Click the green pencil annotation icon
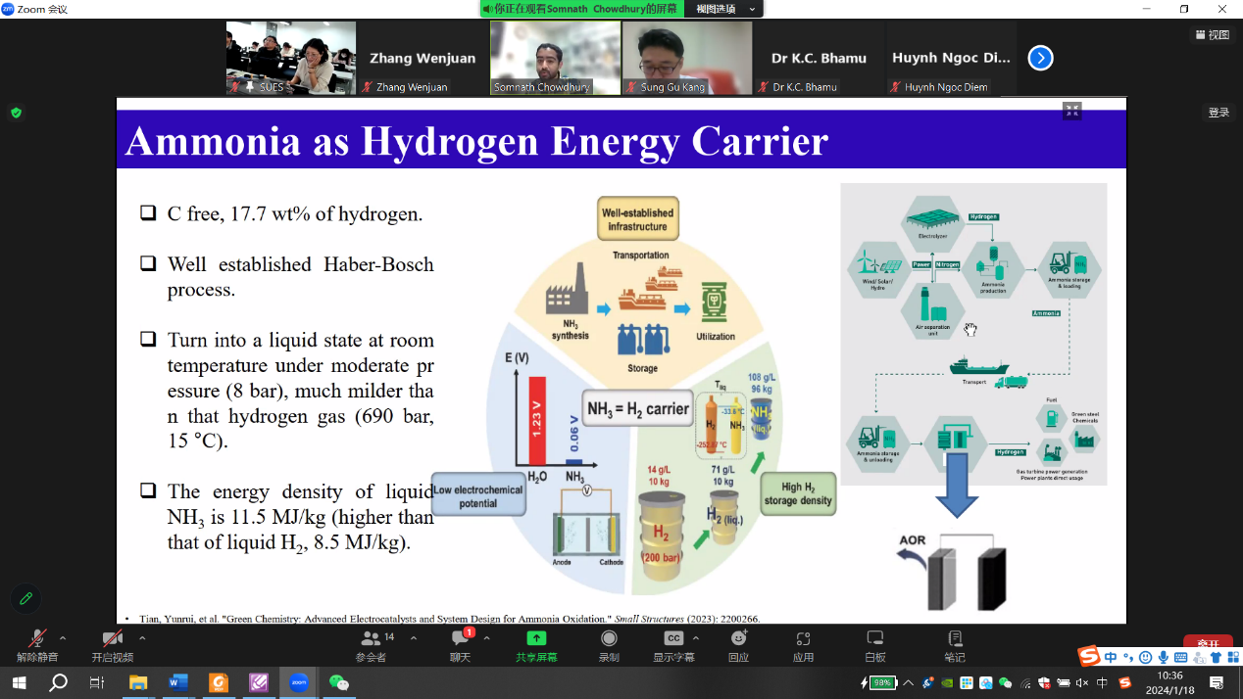This screenshot has height=699, width=1243. 25,598
